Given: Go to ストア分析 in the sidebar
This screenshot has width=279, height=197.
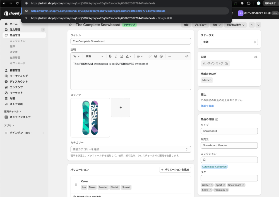Looking at the screenshot, I should pyautogui.click(x=16, y=104).
